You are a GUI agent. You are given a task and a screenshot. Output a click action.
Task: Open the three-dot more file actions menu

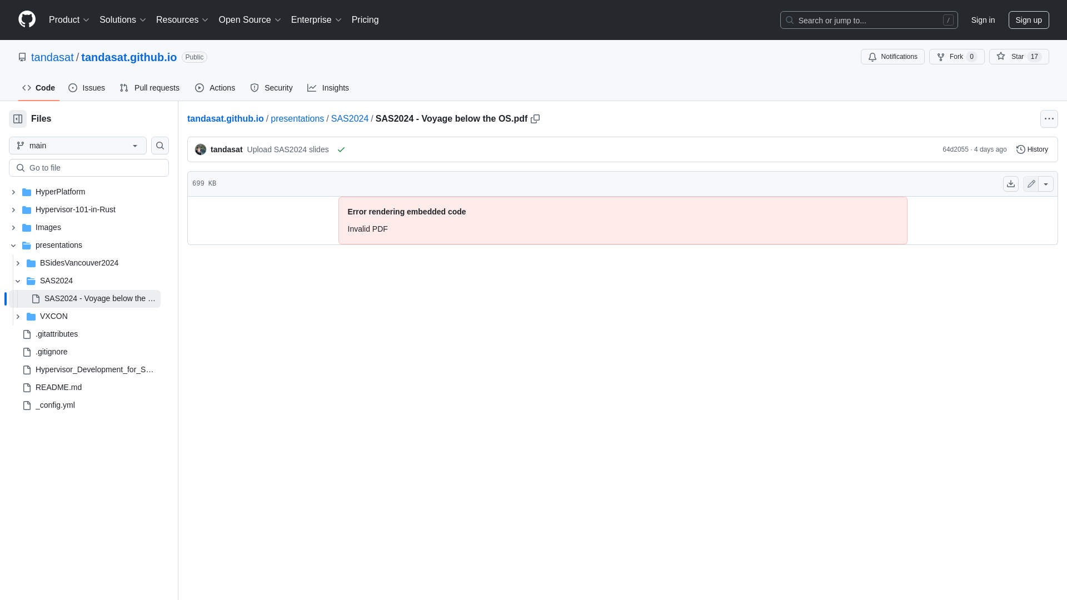tap(1049, 119)
